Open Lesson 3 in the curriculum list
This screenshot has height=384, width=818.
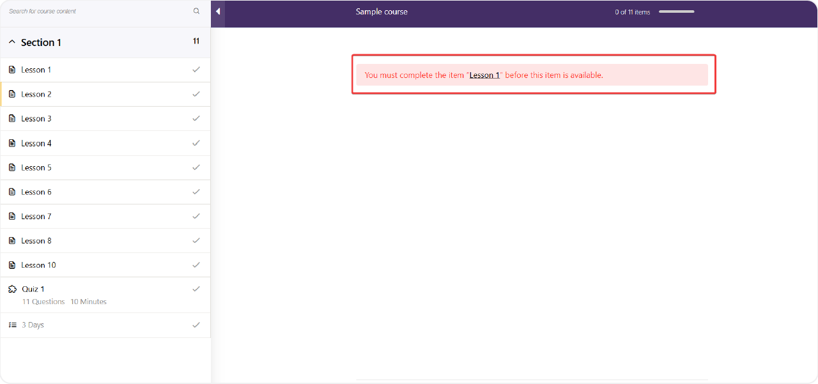pyautogui.click(x=105, y=118)
